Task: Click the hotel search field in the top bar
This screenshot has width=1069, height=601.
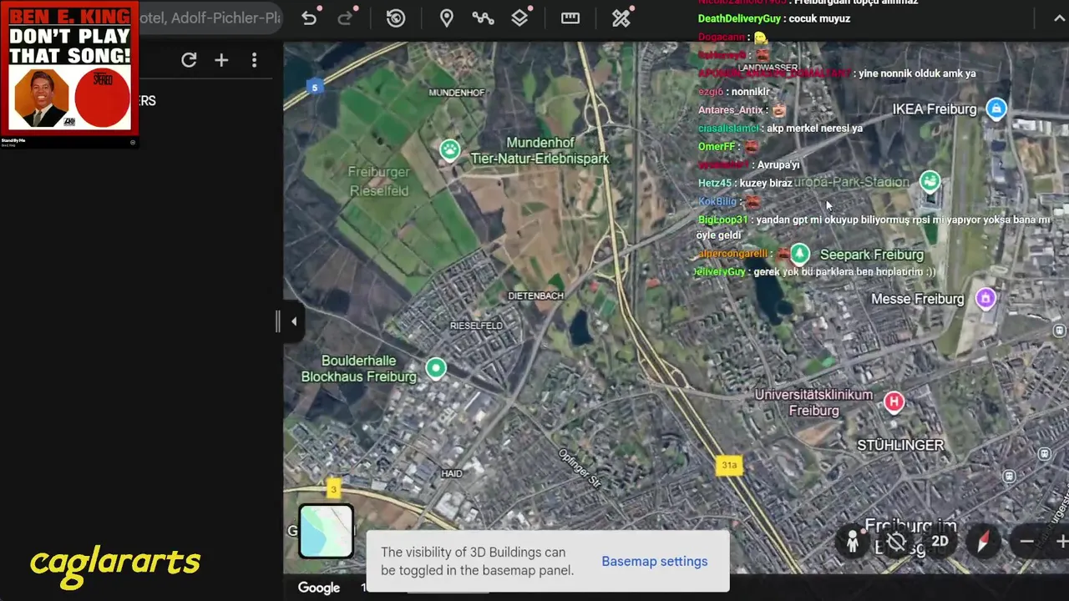Action: click(210, 18)
